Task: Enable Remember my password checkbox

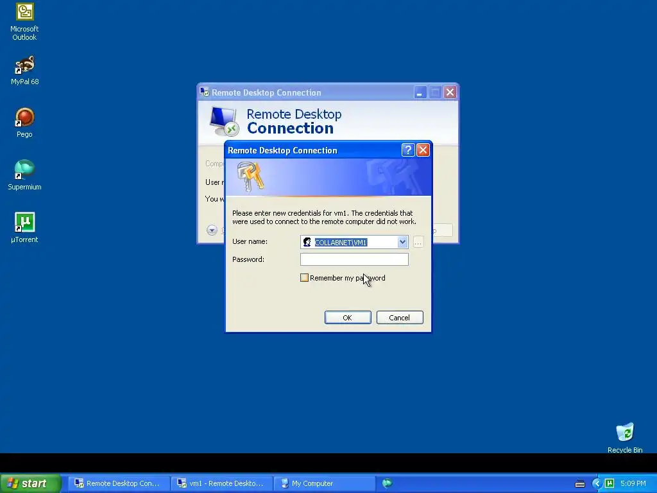Action: (x=305, y=277)
